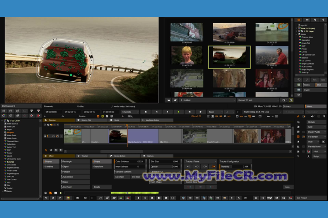Viewport: 328px width, 218px height.
Task: Toggle the switch next to the wrench icon
Action: (x=304, y=116)
